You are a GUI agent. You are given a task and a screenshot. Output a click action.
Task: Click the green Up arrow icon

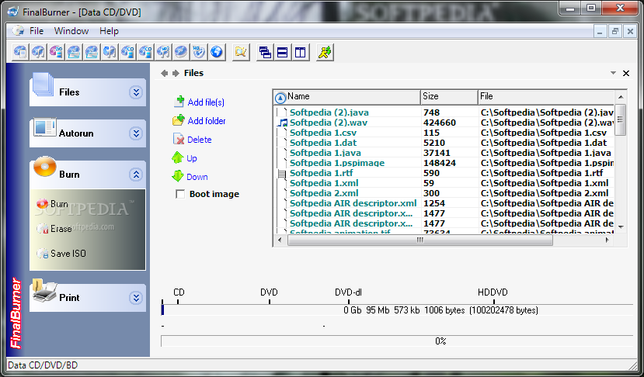(x=177, y=157)
